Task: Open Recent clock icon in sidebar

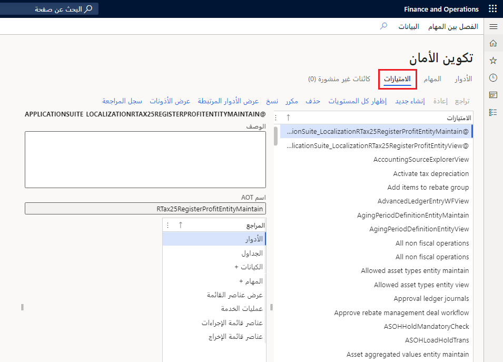Action: (493, 77)
